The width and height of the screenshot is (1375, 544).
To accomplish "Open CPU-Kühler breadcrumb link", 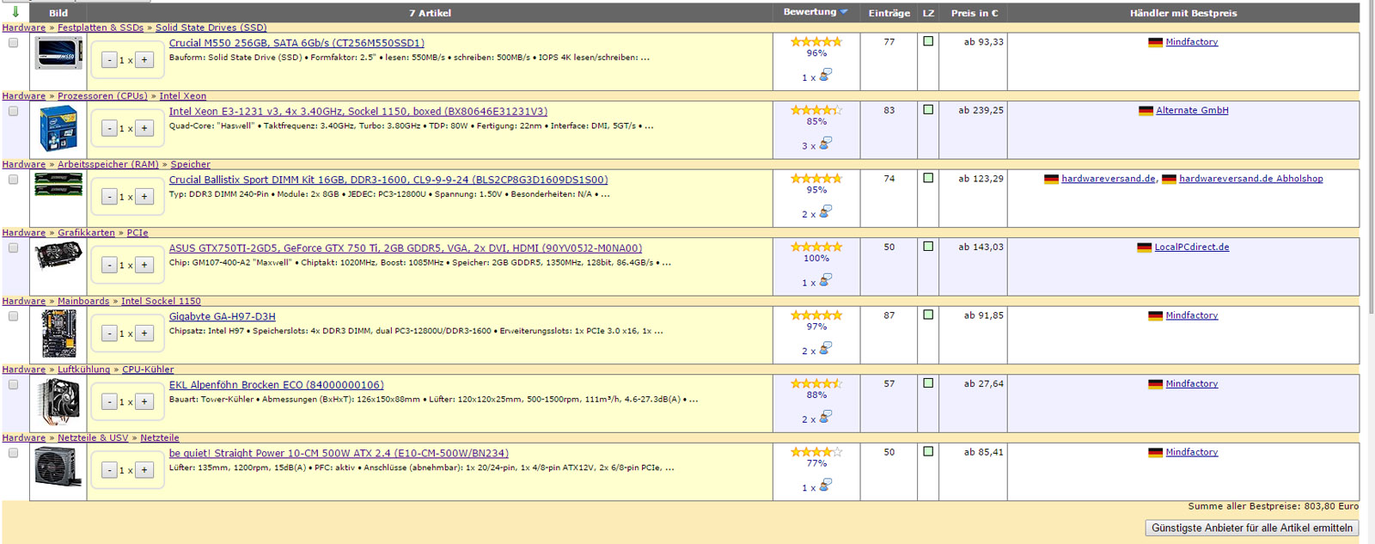I will [148, 370].
